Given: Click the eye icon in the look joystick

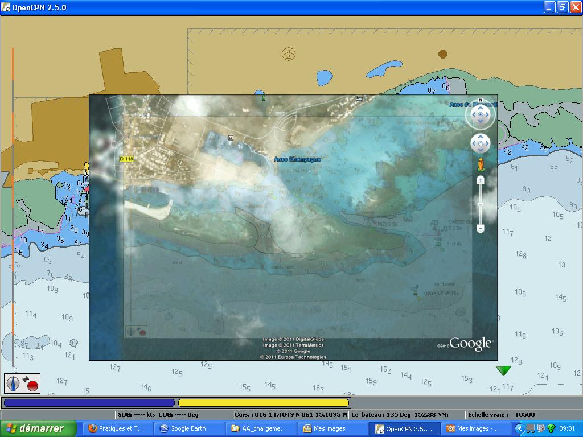Looking at the screenshot, I should tap(481, 114).
